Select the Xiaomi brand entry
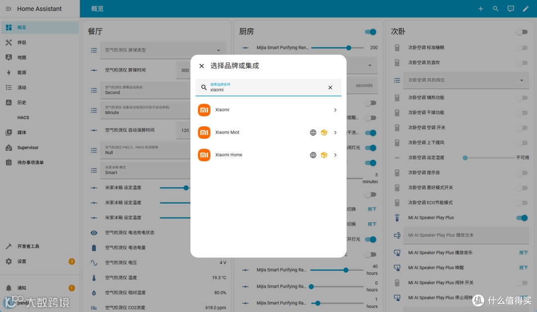The width and height of the screenshot is (537, 312). coord(268,110)
